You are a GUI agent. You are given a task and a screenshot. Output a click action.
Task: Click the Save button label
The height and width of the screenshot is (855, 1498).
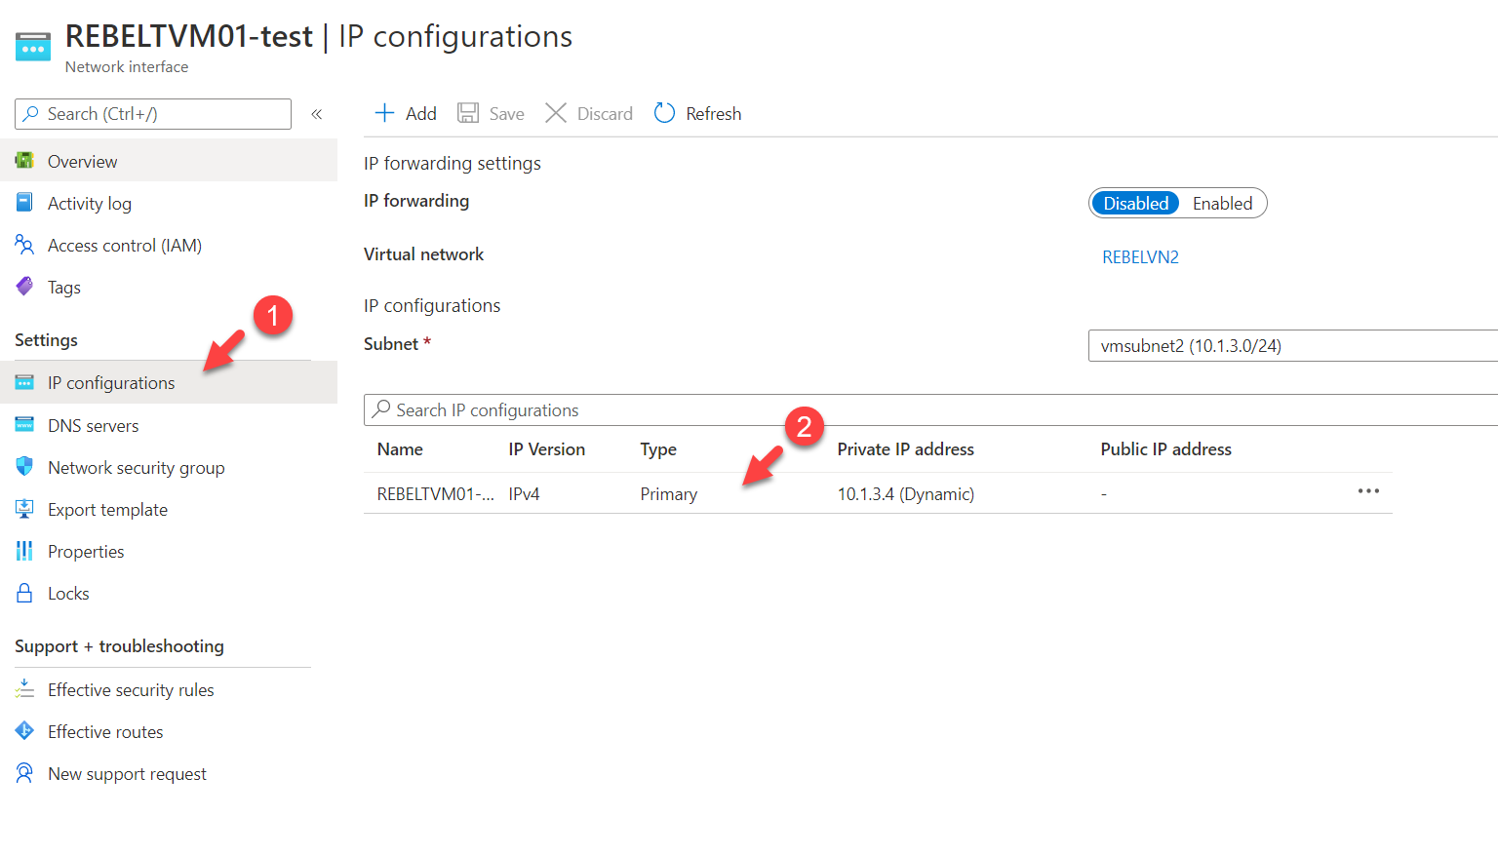point(507,113)
